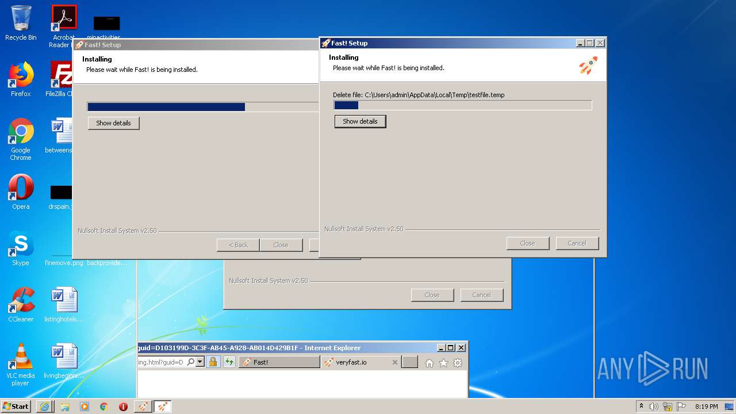Click the front installer progress bar
The image size is (736, 414).
pos(463,105)
